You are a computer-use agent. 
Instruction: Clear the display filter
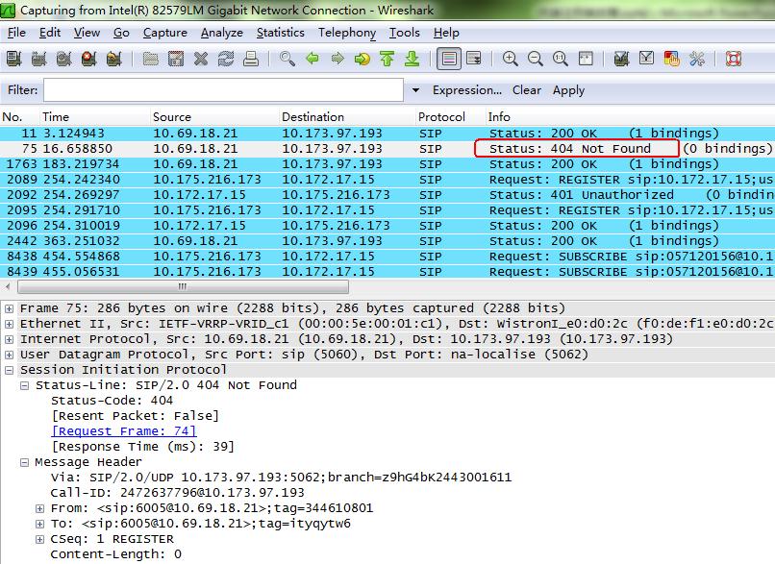pyautogui.click(x=526, y=90)
